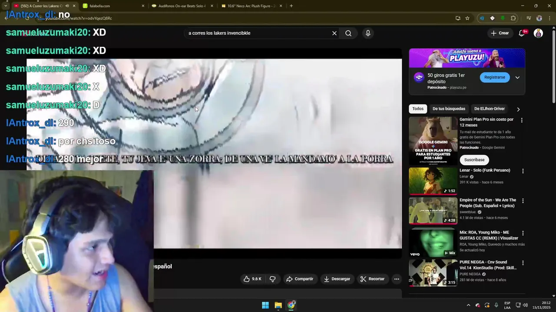Open Empire of the Sun video thumbnail
The height and width of the screenshot is (312, 556).
[x=433, y=211]
